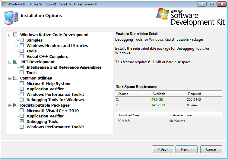The image size is (228, 159).
Task: Click the 139.4 MB download size
Action: point(123,121)
